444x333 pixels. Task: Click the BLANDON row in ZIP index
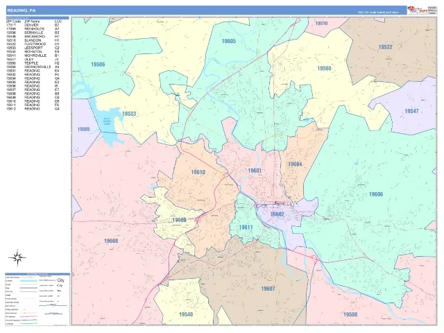click(x=33, y=40)
